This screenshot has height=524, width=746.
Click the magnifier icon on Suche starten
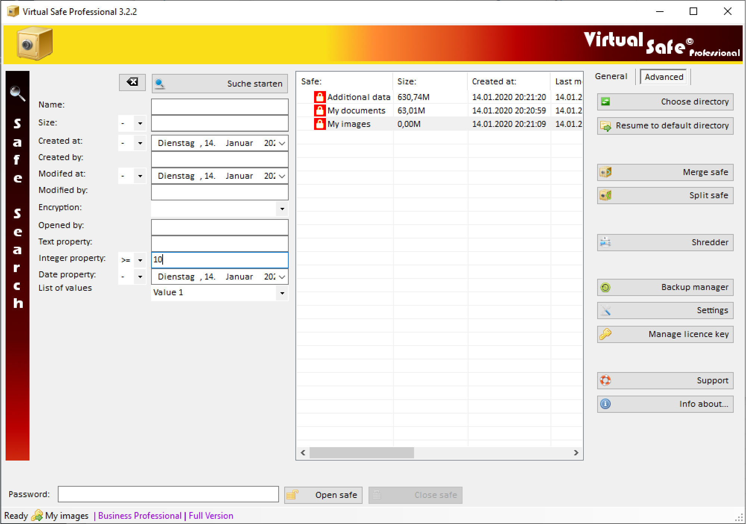pos(160,84)
